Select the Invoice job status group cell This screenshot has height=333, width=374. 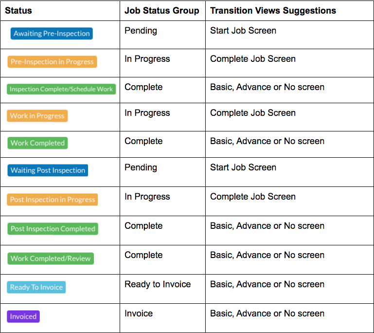[139, 314]
